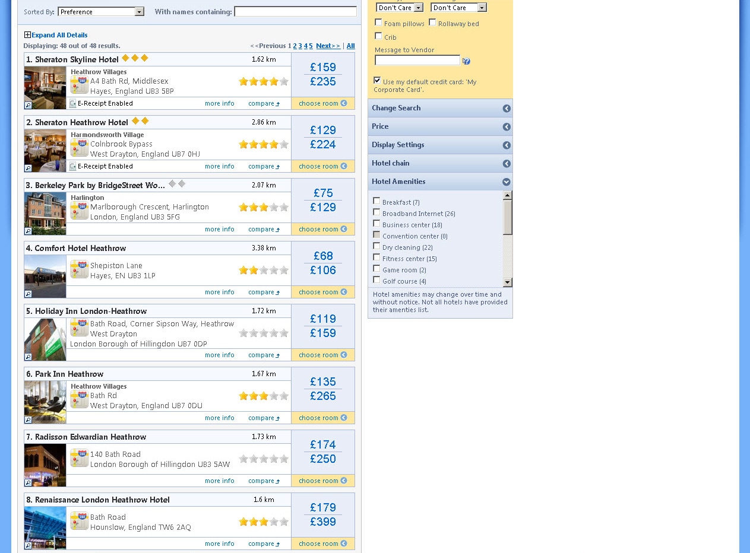The image size is (750, 553).
Task: Click map icon for Sheraton Skyline Hotel
Action: coord(79,85)
